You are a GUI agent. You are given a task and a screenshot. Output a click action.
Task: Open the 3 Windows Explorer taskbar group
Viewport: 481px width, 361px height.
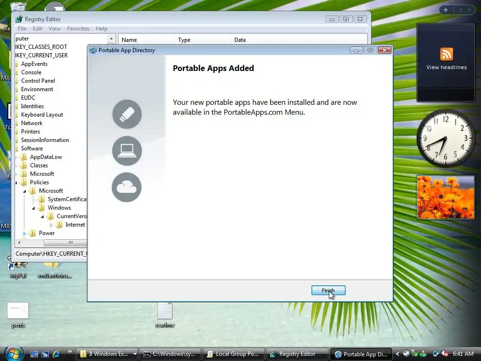point(107,354)
